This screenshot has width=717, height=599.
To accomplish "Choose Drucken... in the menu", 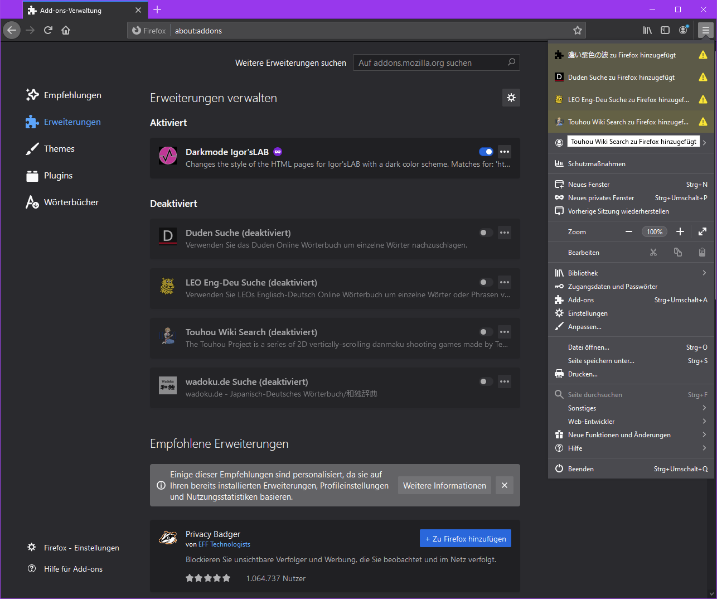I will click(x=631, y=374).
